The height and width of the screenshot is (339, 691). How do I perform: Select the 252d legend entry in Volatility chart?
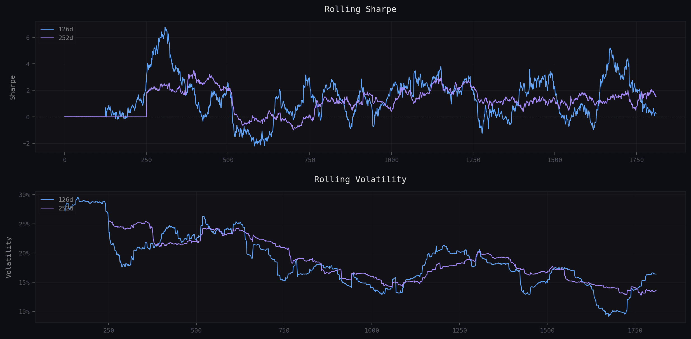(57, 208)
